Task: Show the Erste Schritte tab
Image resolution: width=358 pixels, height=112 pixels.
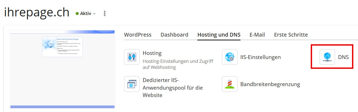Action: [x=291, y=35]
